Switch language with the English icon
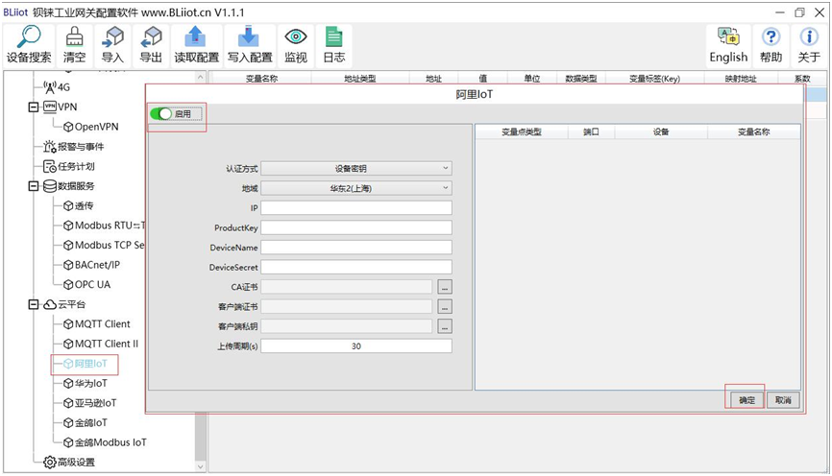This screenshot has width=832, height=476. coord(728,45)
